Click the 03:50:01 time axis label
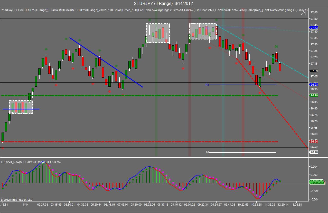328x213 pixels. (69, 205)
